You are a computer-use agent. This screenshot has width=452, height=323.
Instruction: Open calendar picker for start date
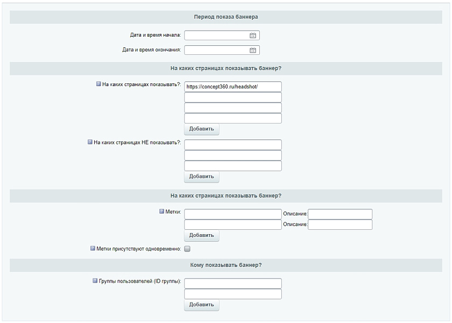(x=253, y=36)
